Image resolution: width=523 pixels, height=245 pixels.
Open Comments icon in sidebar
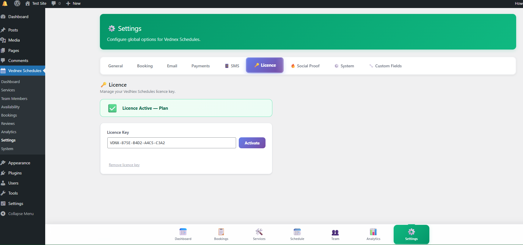pyautogui.click(x=3, y=61)
